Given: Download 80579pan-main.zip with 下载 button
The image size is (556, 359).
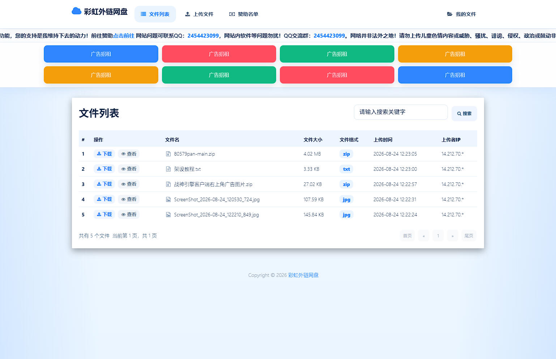Looking at the screenshot, I should pyautogui.click(x=104, y=154).
